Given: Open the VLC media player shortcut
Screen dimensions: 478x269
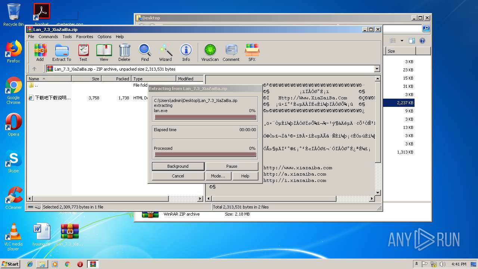Looking at the screenshot, I should point(13,237).
